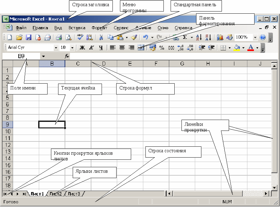Sort descending Z to A
Image resolution: width=280 pixels, height=207 pixels.
(208, 37)
